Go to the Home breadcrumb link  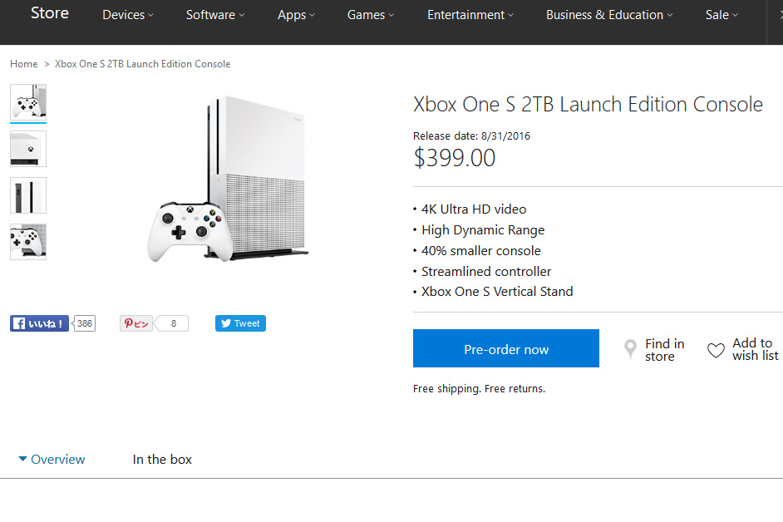pos(24,64)
